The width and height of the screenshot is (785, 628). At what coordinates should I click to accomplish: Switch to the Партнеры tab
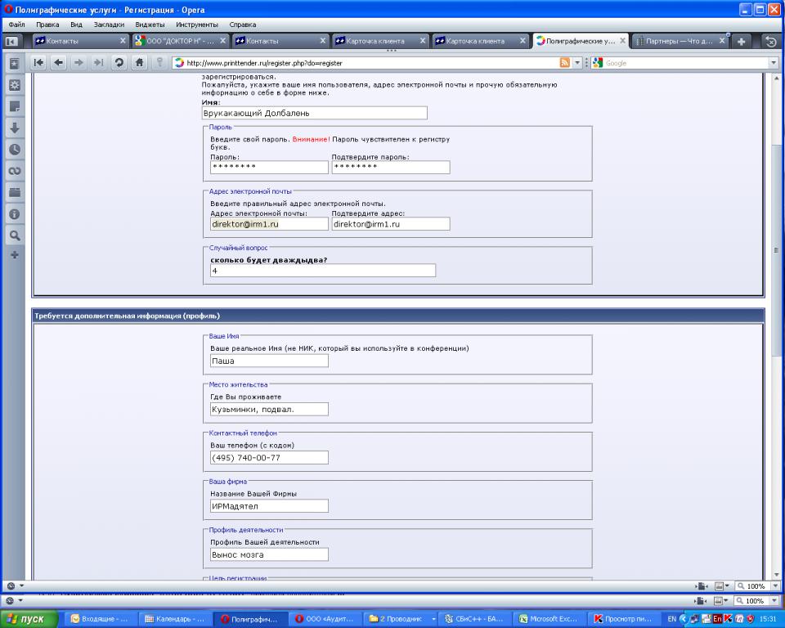[677, 41]
